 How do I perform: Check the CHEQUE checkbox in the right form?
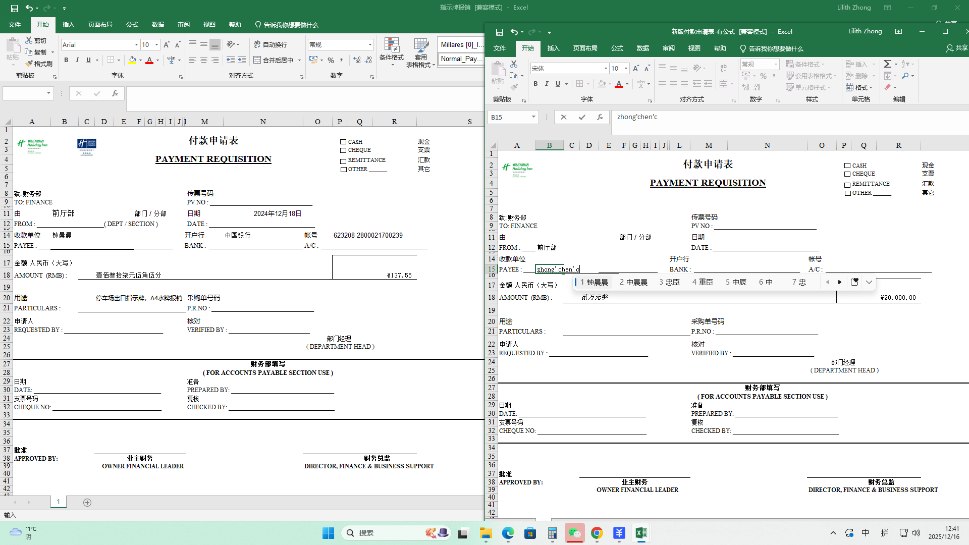847,174
